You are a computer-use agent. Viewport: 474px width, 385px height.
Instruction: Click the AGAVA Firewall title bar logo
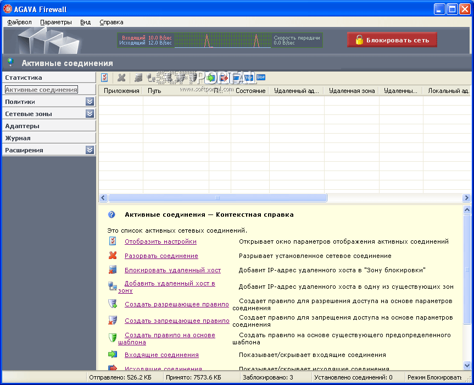(7, 9)
